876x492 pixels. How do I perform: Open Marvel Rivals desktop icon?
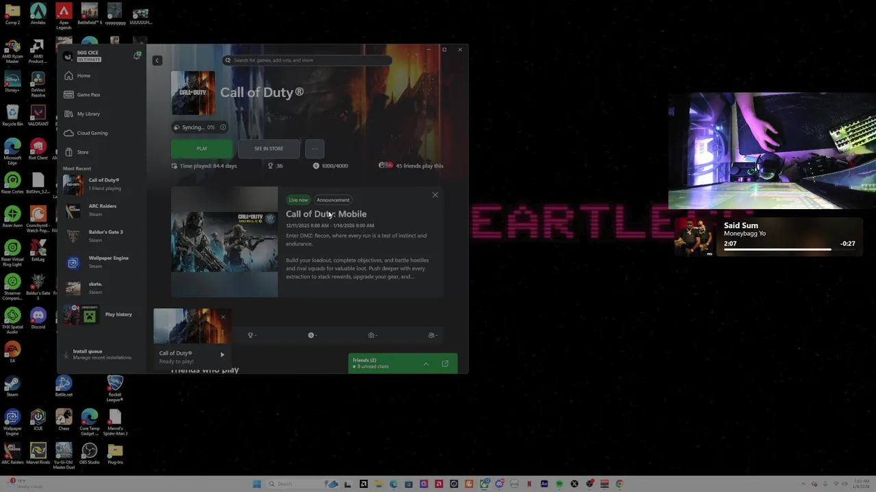click(38, 454)
